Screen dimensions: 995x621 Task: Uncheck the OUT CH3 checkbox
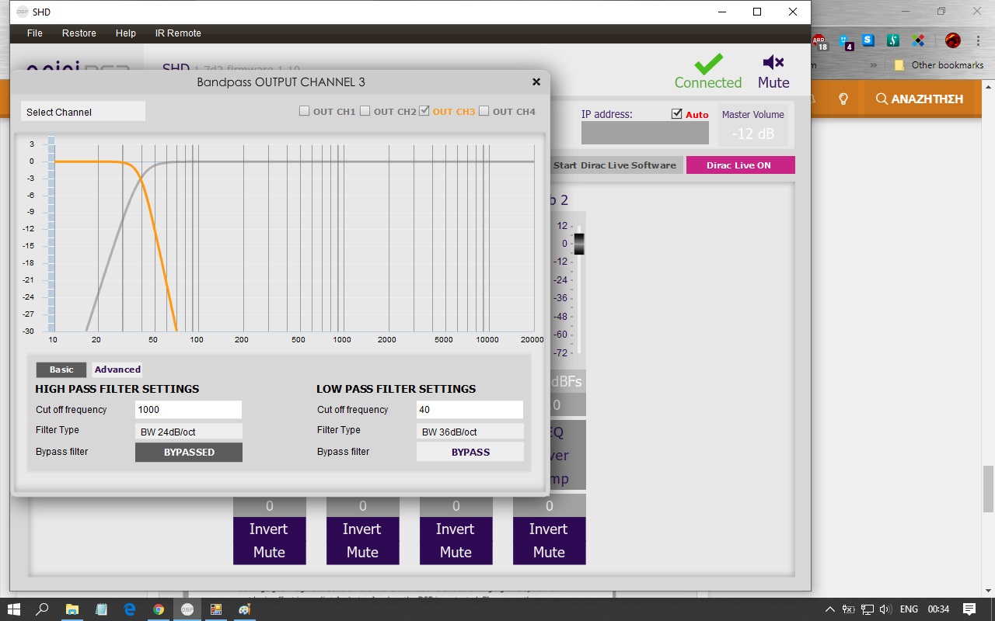pyautogui.click(x=424, y=111)
